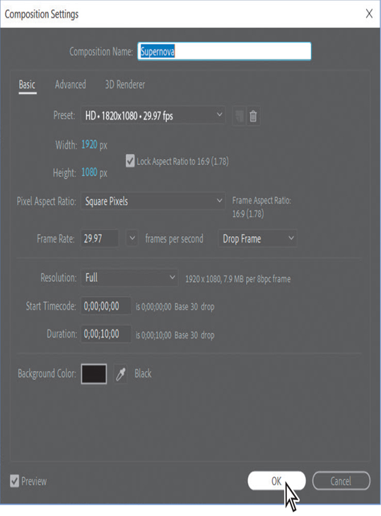Open the frame rate arrow menu
Screen dimensions: 381x516
(132, 238)
